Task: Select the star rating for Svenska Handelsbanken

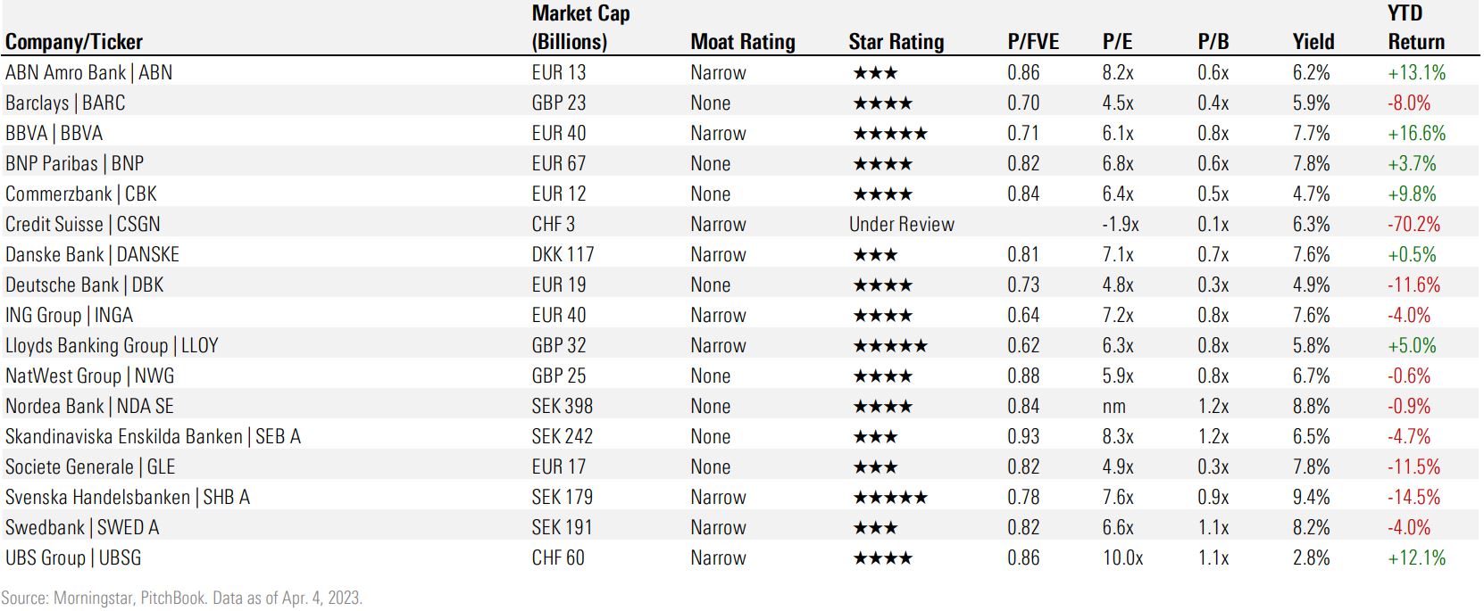Action: [x=890, y=498]
